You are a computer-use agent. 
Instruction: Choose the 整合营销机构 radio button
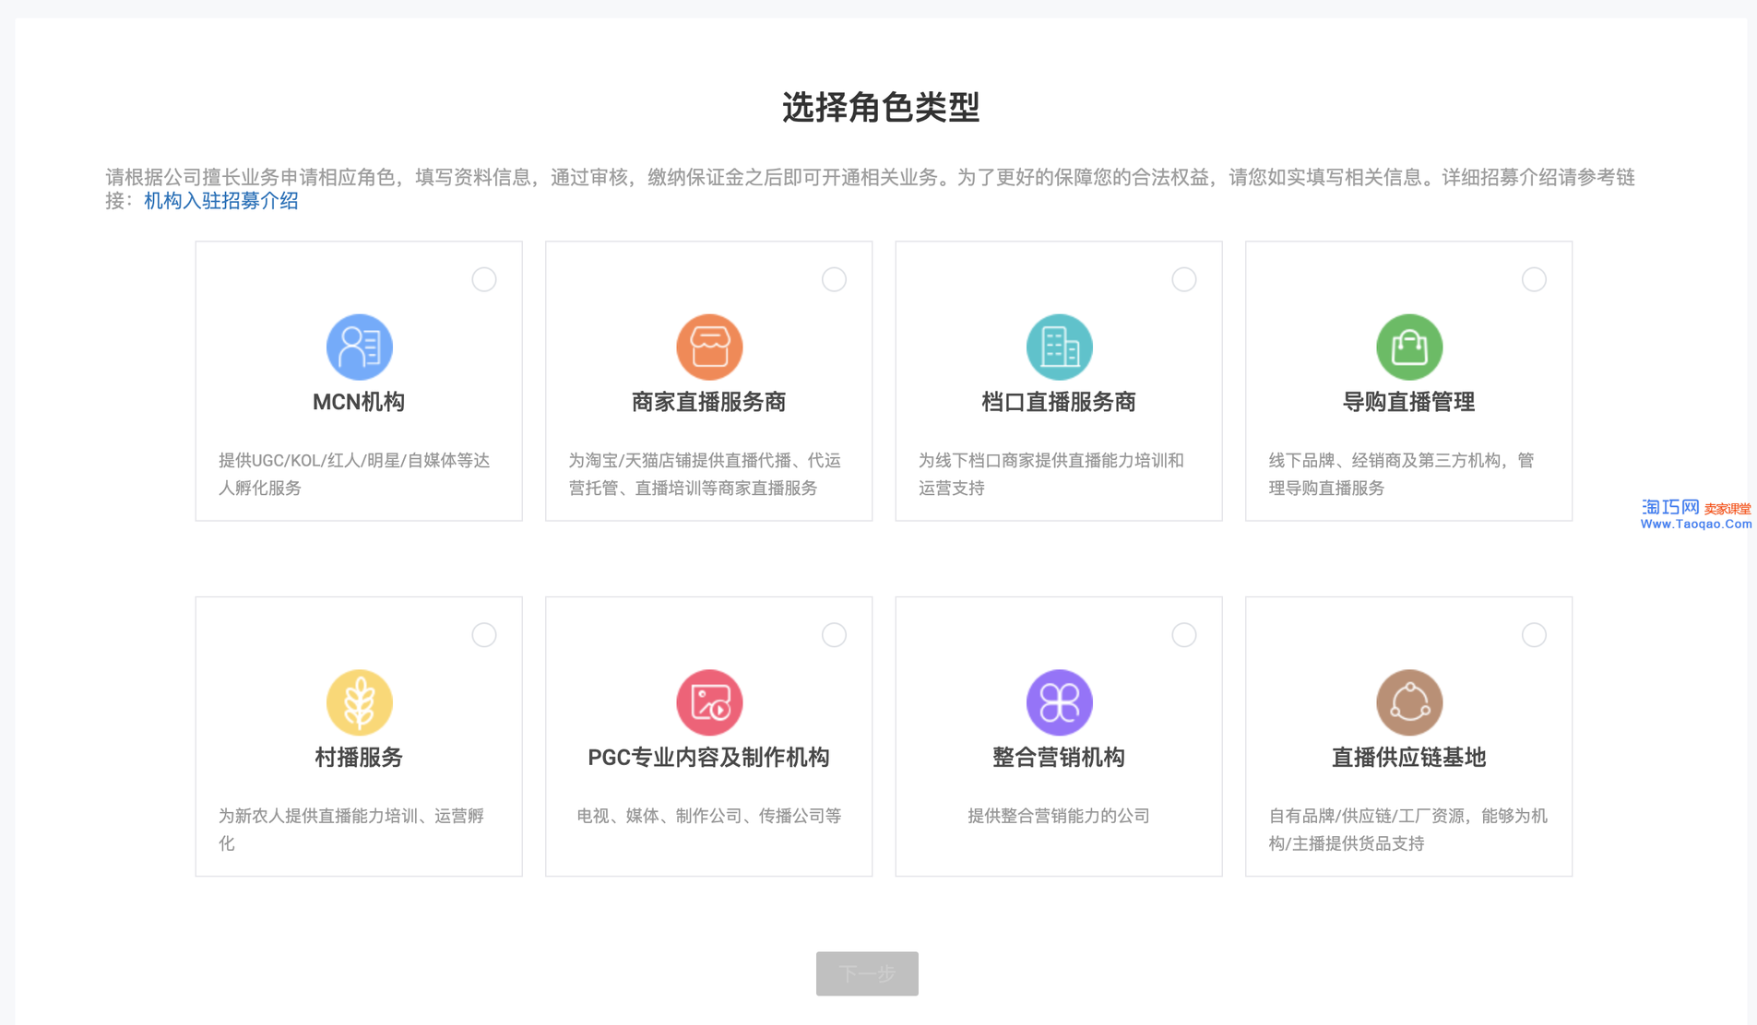[x=1183, y=635]
